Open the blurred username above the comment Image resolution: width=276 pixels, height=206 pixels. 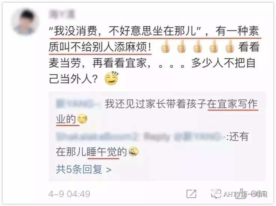pos(62,15)
